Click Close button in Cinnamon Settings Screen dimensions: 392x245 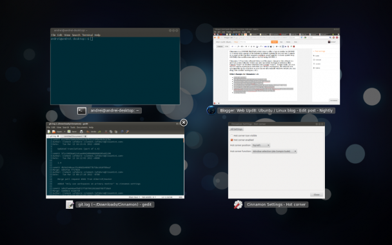pos(317,195)
